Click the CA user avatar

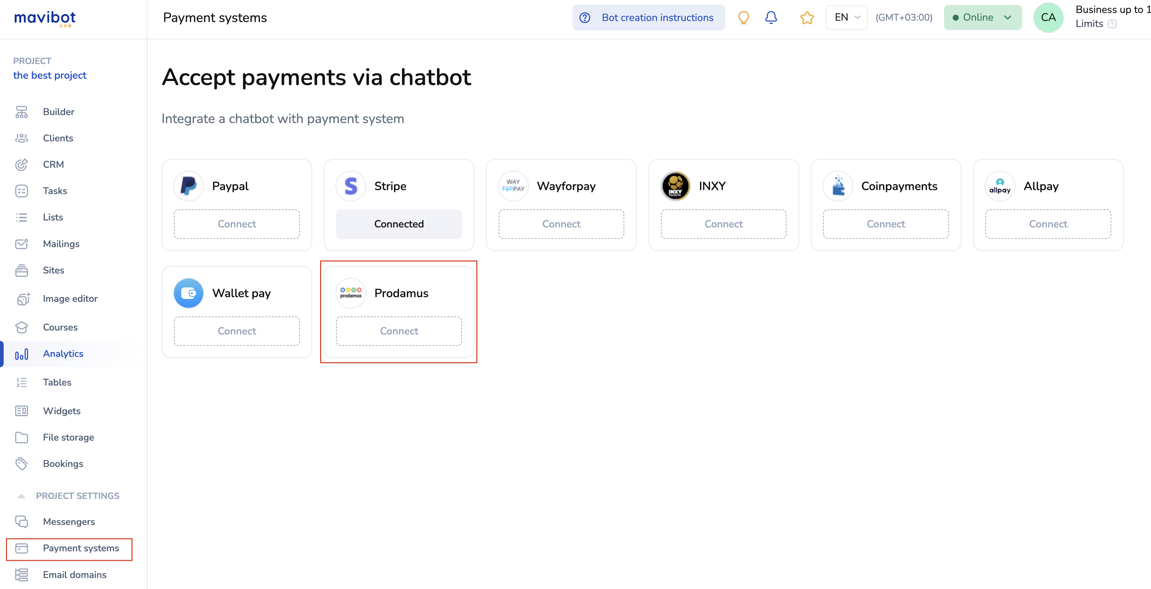coord(1048,17)
